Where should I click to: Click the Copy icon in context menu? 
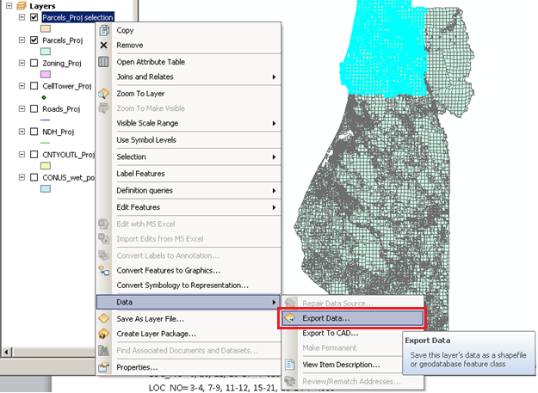[x=104, y=30]
